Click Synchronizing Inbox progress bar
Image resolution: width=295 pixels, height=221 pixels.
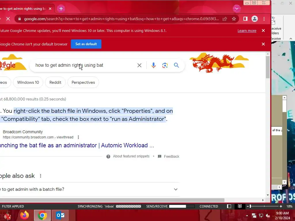128,206
